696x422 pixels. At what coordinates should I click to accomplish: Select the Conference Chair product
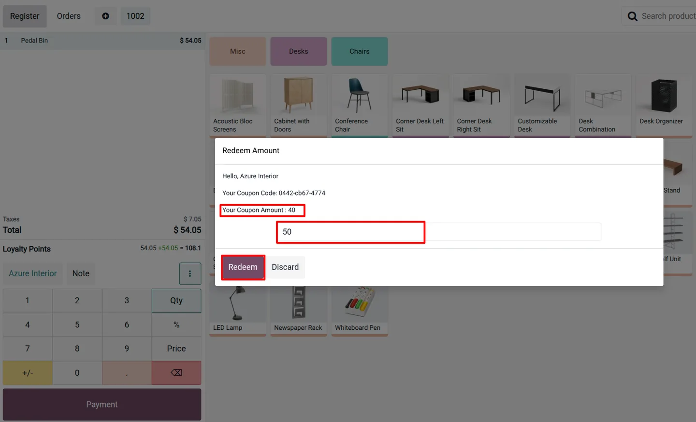[x=359, y=106]
